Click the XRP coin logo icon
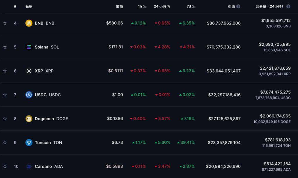 29,71
